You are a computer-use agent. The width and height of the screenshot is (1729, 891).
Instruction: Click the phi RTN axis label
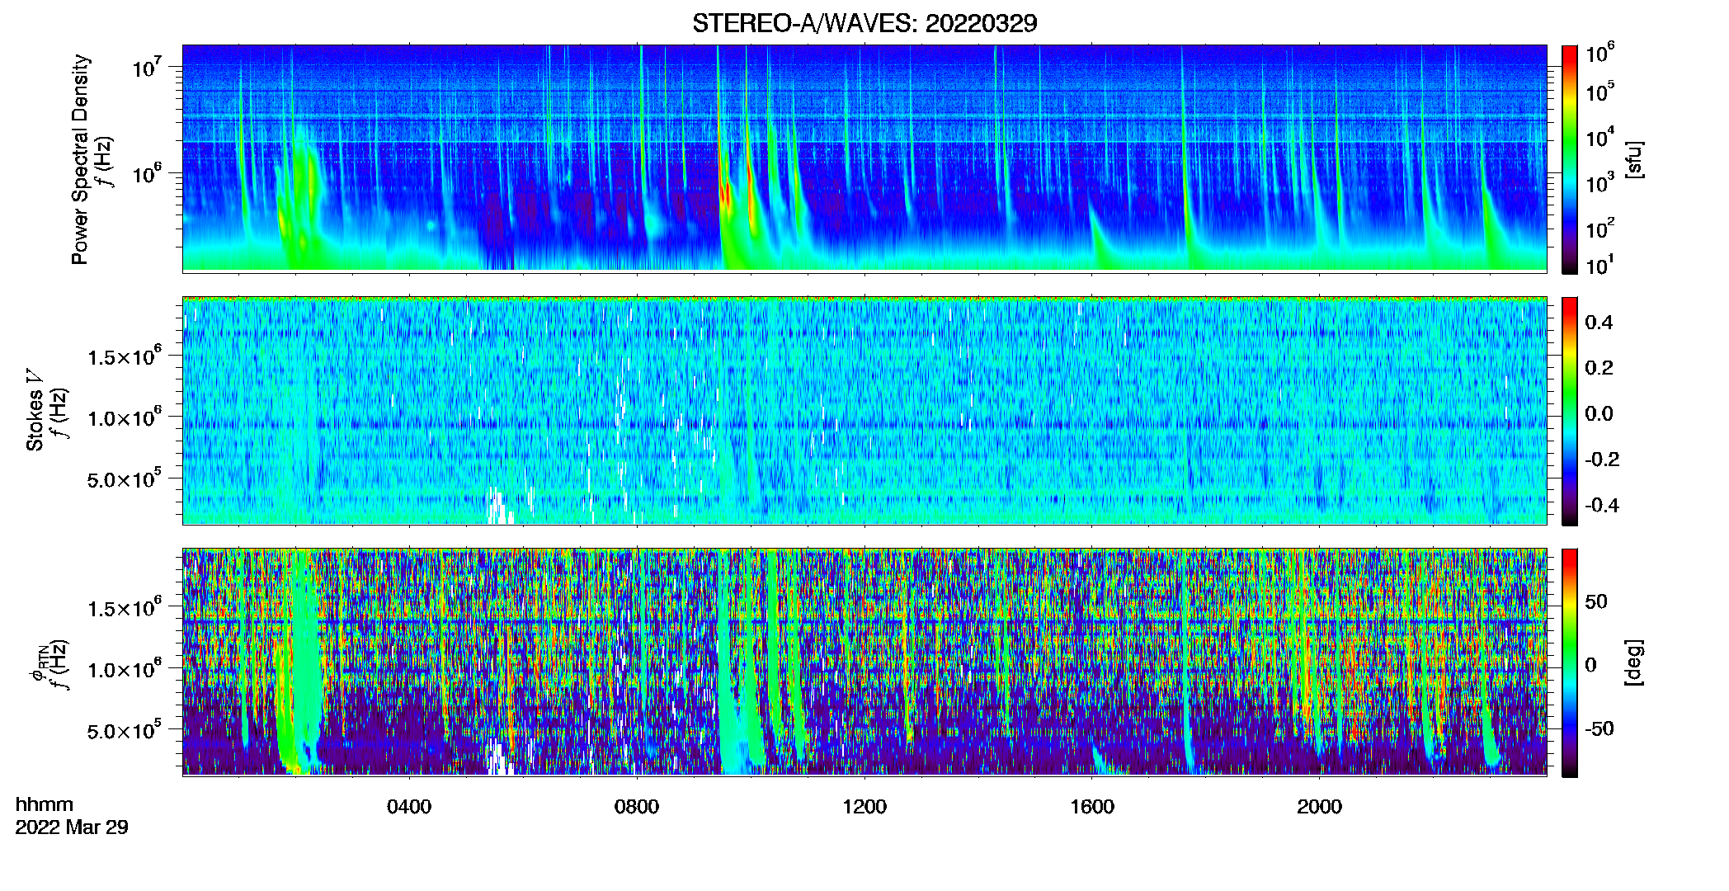pos(39,662)
